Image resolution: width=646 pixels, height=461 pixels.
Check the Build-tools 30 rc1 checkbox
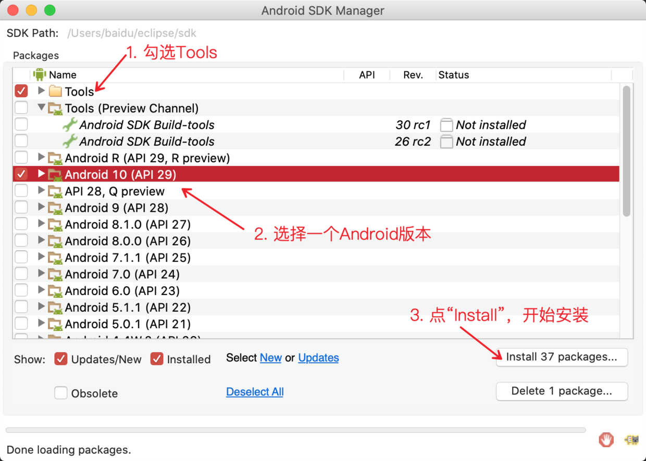(x=21, y=125)
